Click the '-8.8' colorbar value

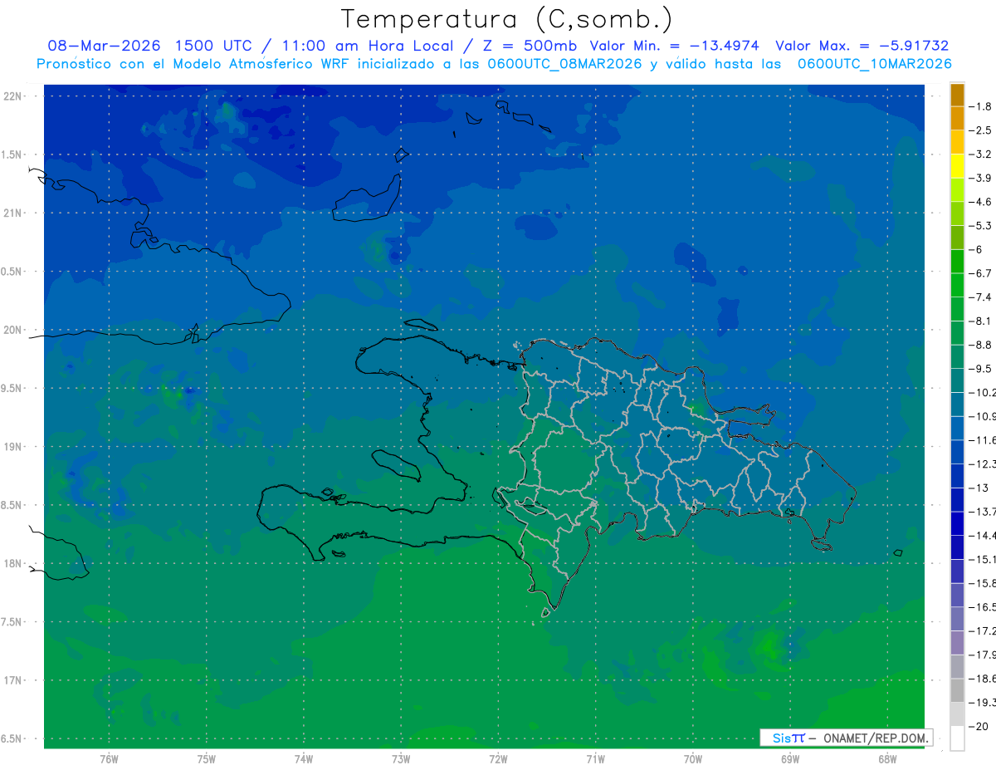(x=981, y=345)
